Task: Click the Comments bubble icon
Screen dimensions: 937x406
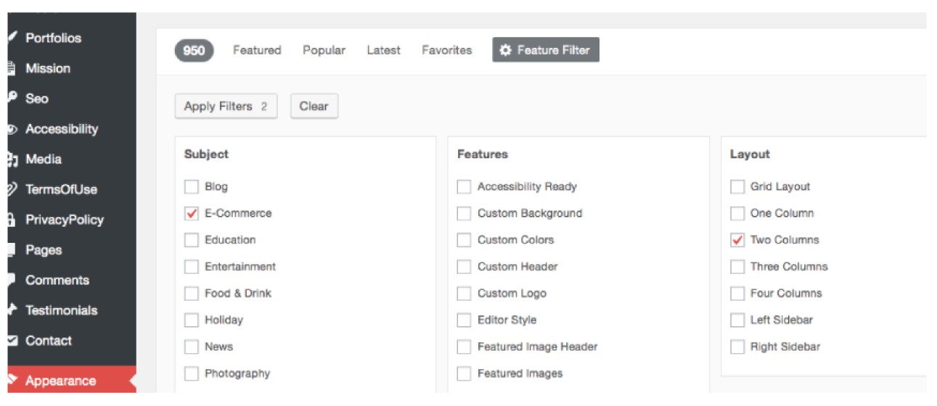Action: 12,280
